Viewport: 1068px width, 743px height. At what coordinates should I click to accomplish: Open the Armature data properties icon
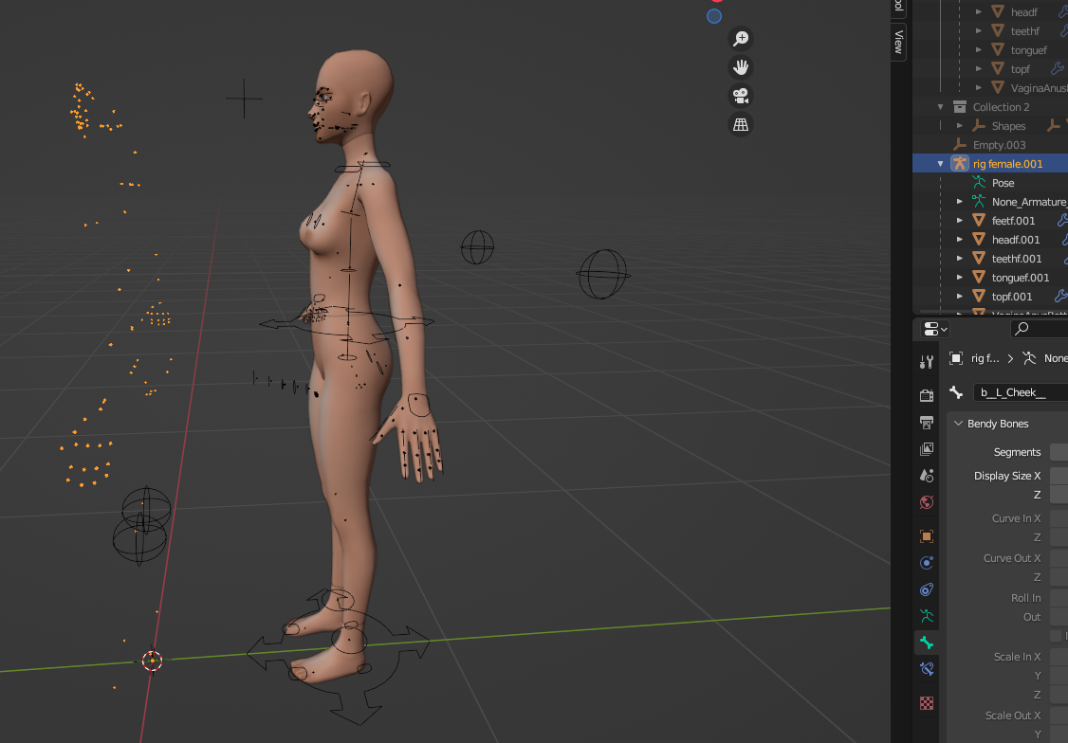927,616
